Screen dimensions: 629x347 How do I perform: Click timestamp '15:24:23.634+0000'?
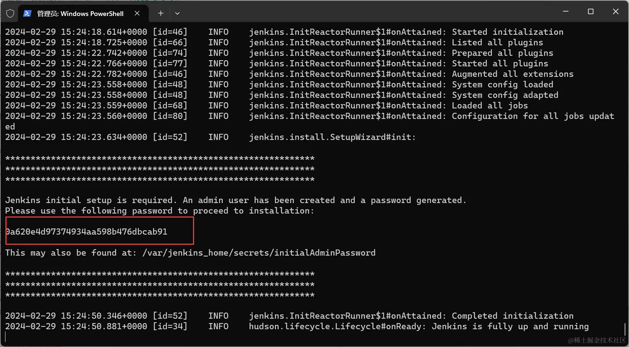pyautogui.click(x=104, y=137)
